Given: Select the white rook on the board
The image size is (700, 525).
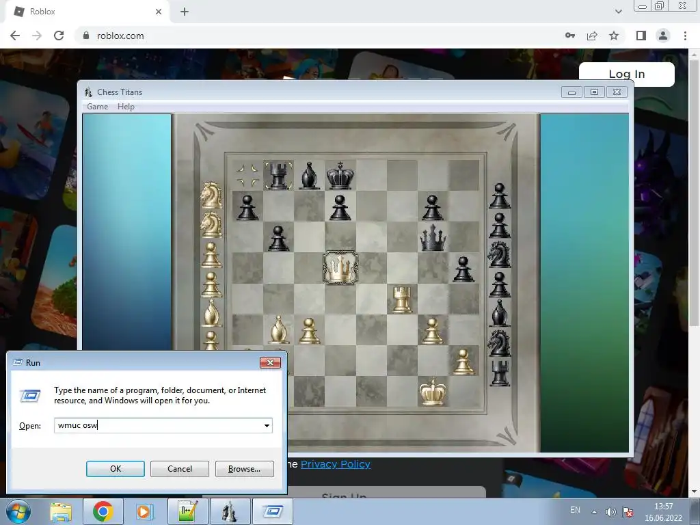Looking at the screenshot, I should [402, 299].
